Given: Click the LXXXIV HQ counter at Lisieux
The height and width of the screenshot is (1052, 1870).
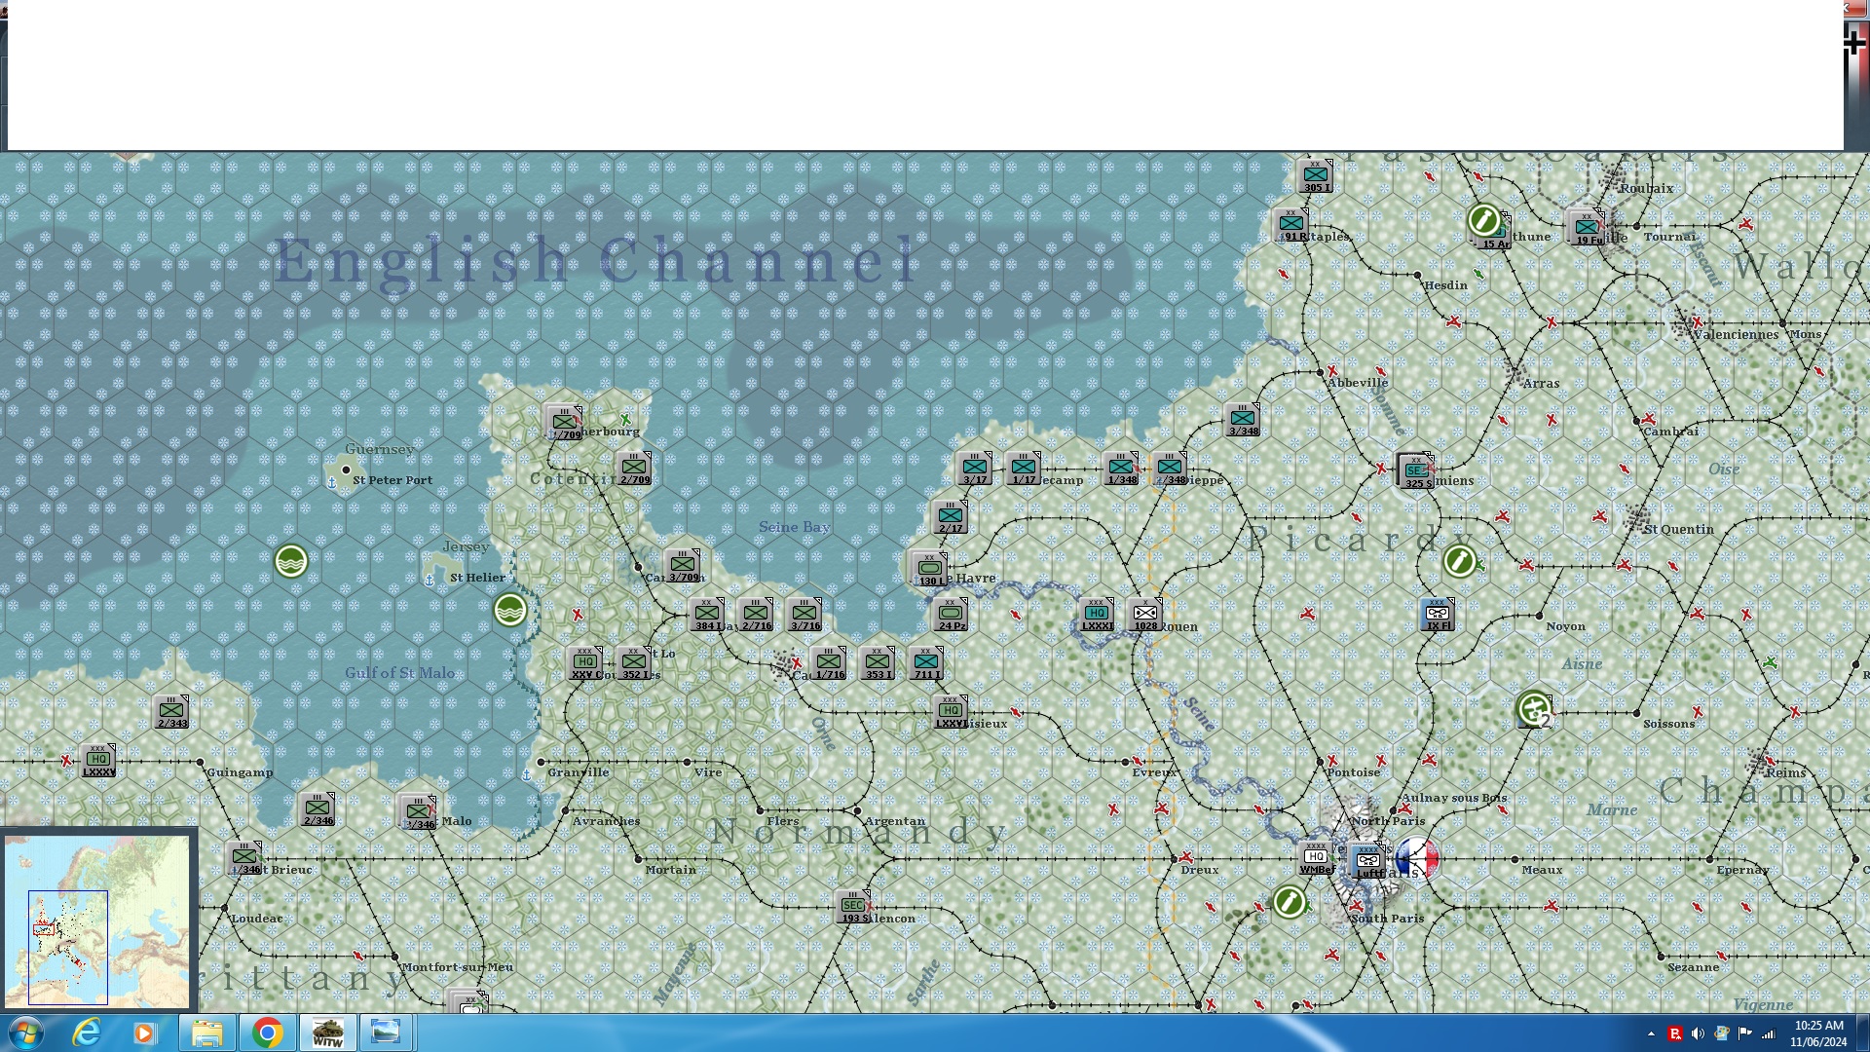Looking at the screenshot, I should tap(951, 712).
